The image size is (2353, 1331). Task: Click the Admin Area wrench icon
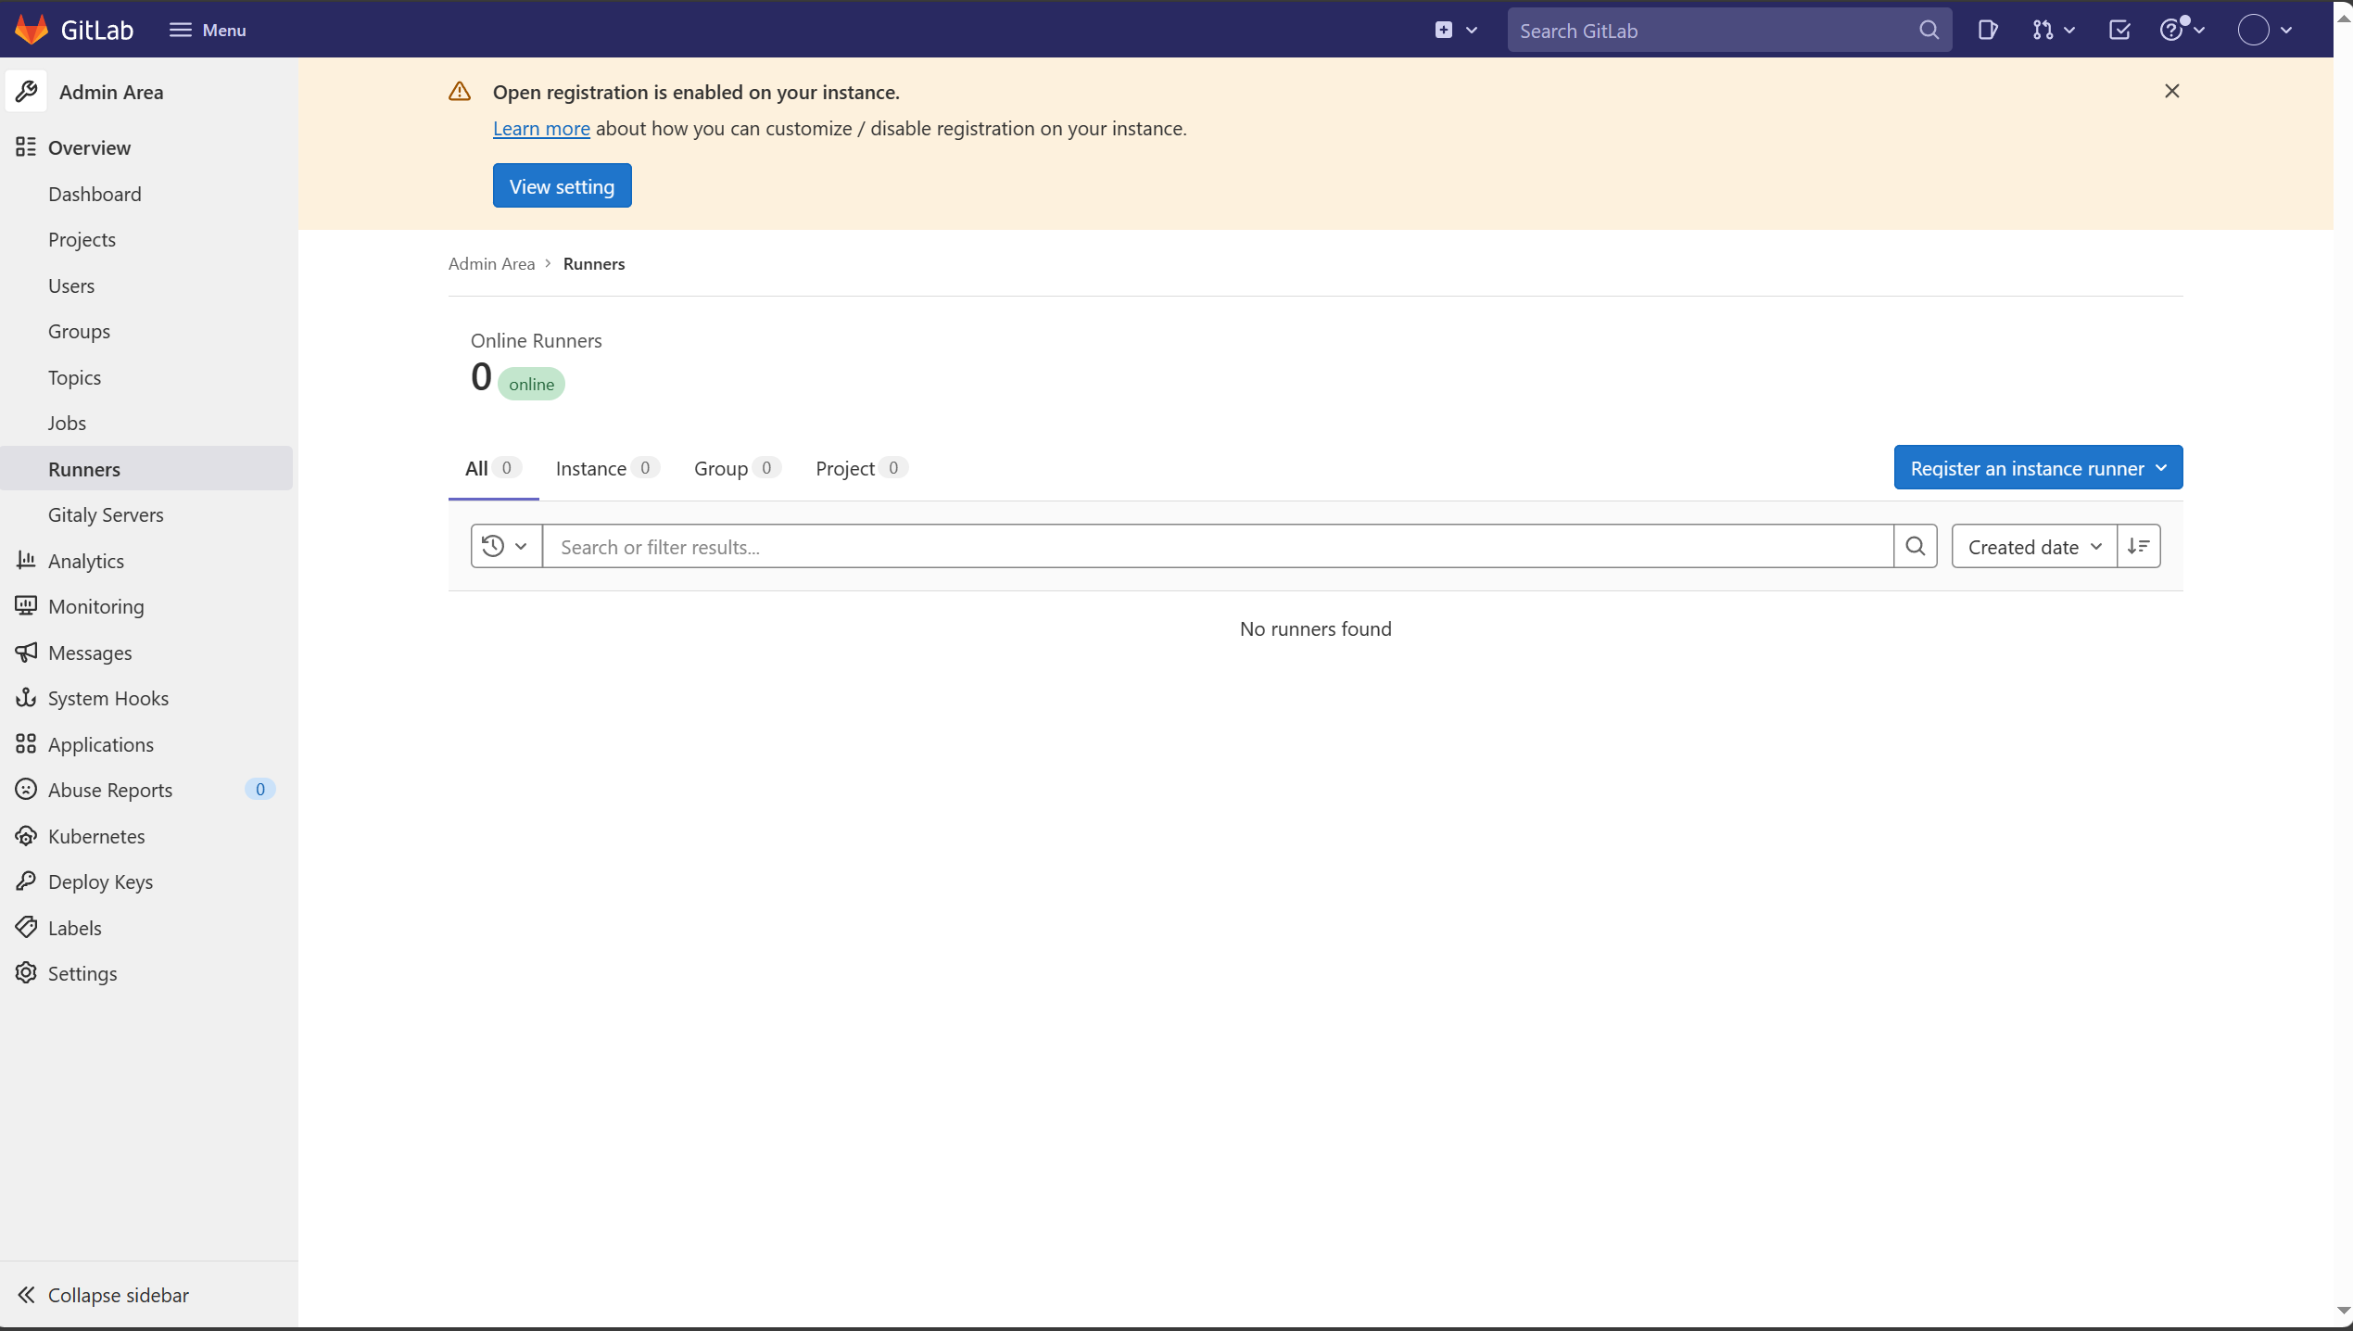pos(26,92)
